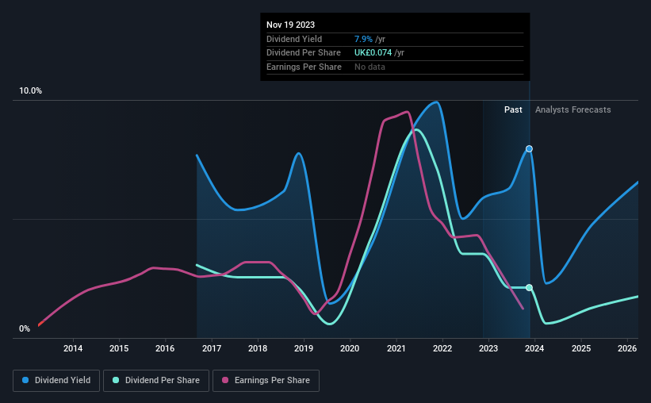Click the '10.0%' y-axis label
The width and height of the screenshot is (651, 403).
(x=30, y=91)
